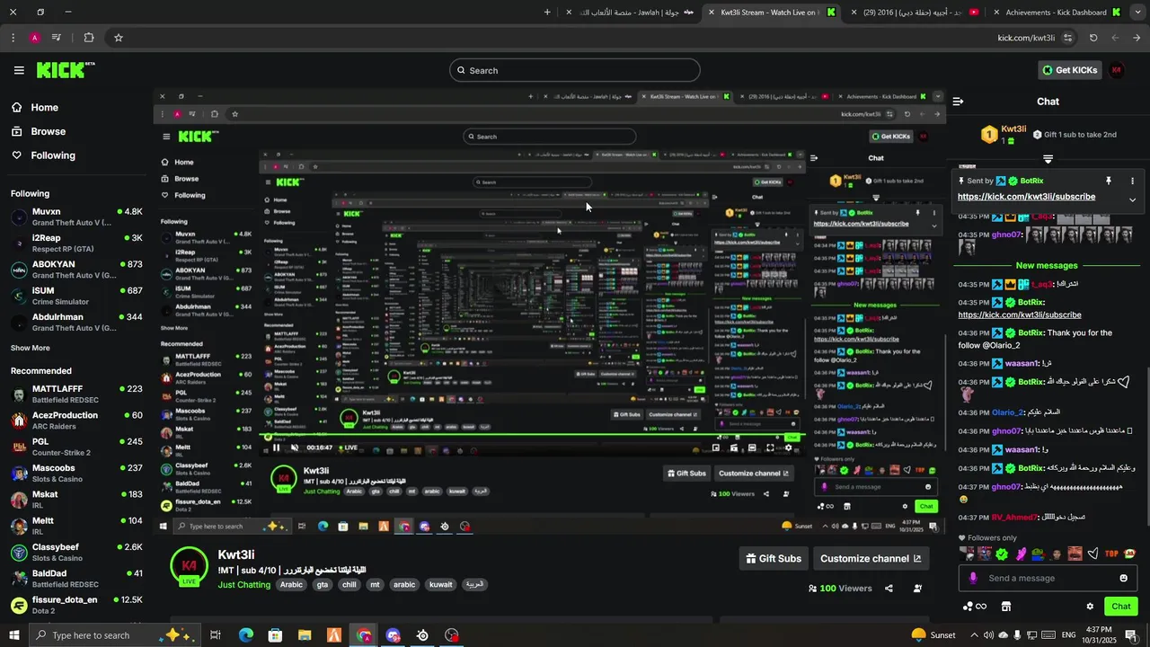Switch to the Jawlah browser tab
Screen dimensions: 1150x647
click(x=629, y=13)
